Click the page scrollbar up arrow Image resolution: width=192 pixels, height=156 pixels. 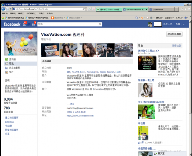190,21
